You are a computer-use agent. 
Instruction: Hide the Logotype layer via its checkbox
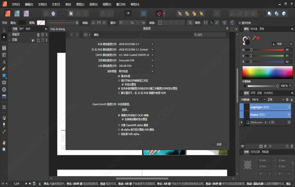[x=289, y=107]
